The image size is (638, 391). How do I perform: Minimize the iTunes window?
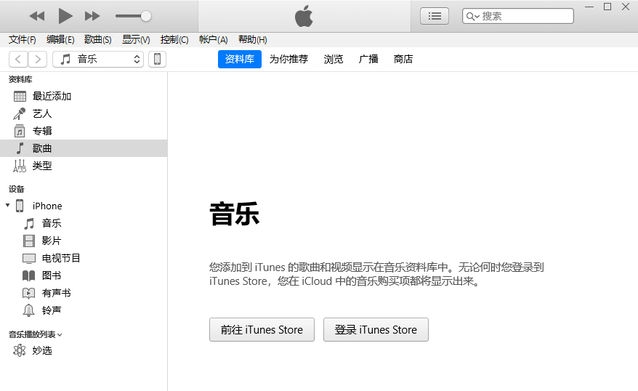pos(589,7)
